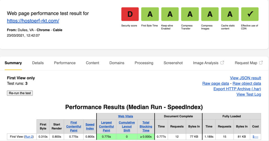Click the Re-run the test button
The image size is (269, 141).
(x=20, y=93)
